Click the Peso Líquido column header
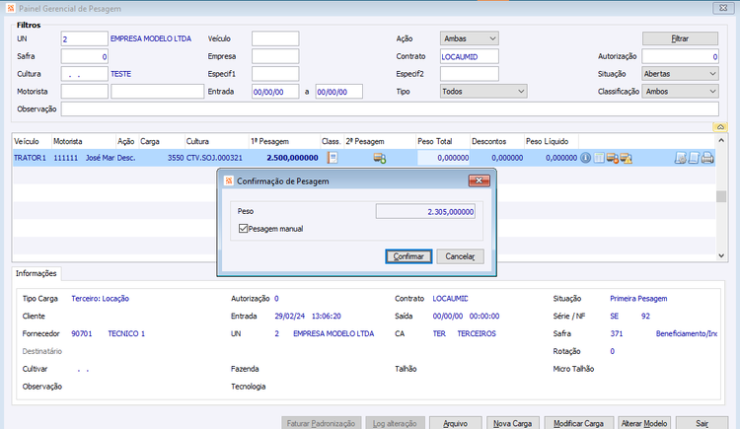740x429 pixels. 552,141
